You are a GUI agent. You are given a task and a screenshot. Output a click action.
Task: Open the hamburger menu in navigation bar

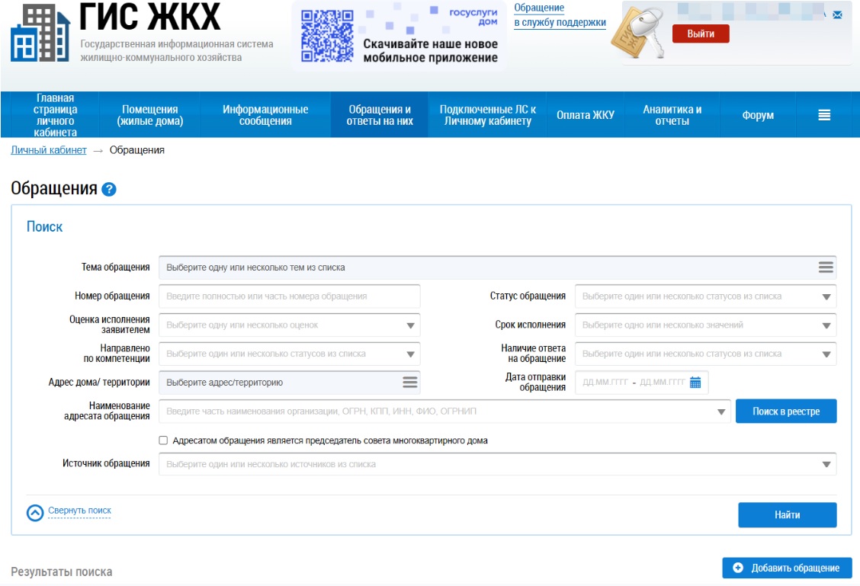(x=824, y=115)
